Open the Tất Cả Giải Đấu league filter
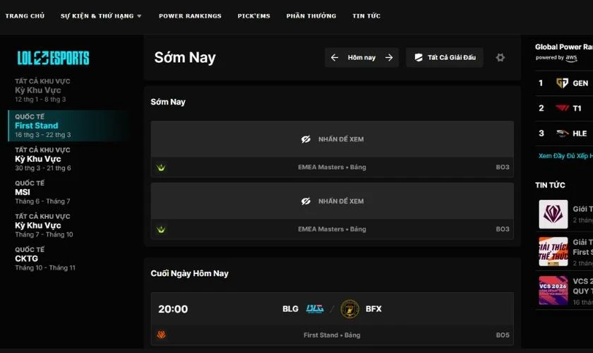Viewport: 593px width, 353px height. [x=445, y=58]
